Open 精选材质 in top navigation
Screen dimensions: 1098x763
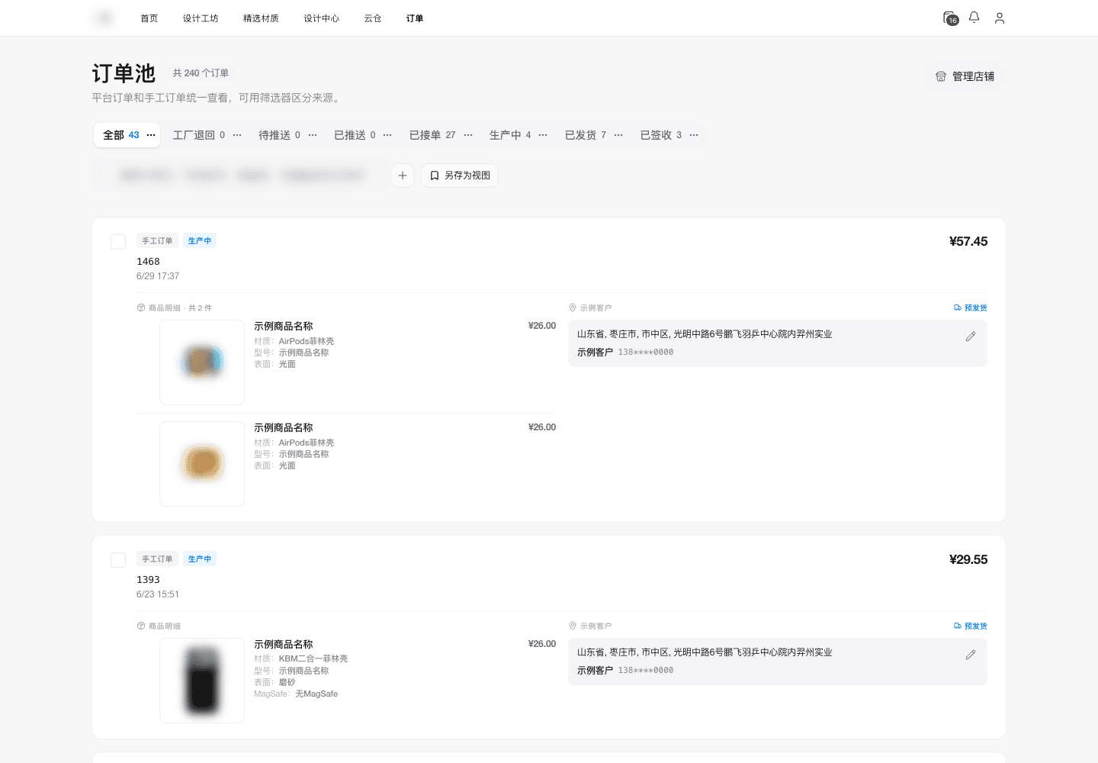pyautogui.click(x=261, y=18)
